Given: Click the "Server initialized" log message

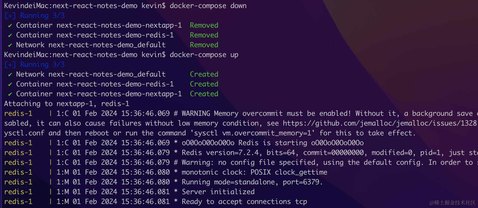Looking at the screenshot, I should click(218, 192).
